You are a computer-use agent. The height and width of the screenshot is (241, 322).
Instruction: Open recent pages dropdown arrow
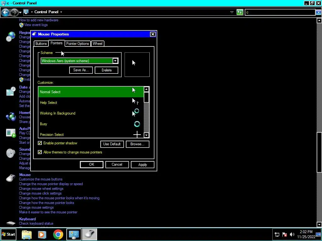coord(20,13)
